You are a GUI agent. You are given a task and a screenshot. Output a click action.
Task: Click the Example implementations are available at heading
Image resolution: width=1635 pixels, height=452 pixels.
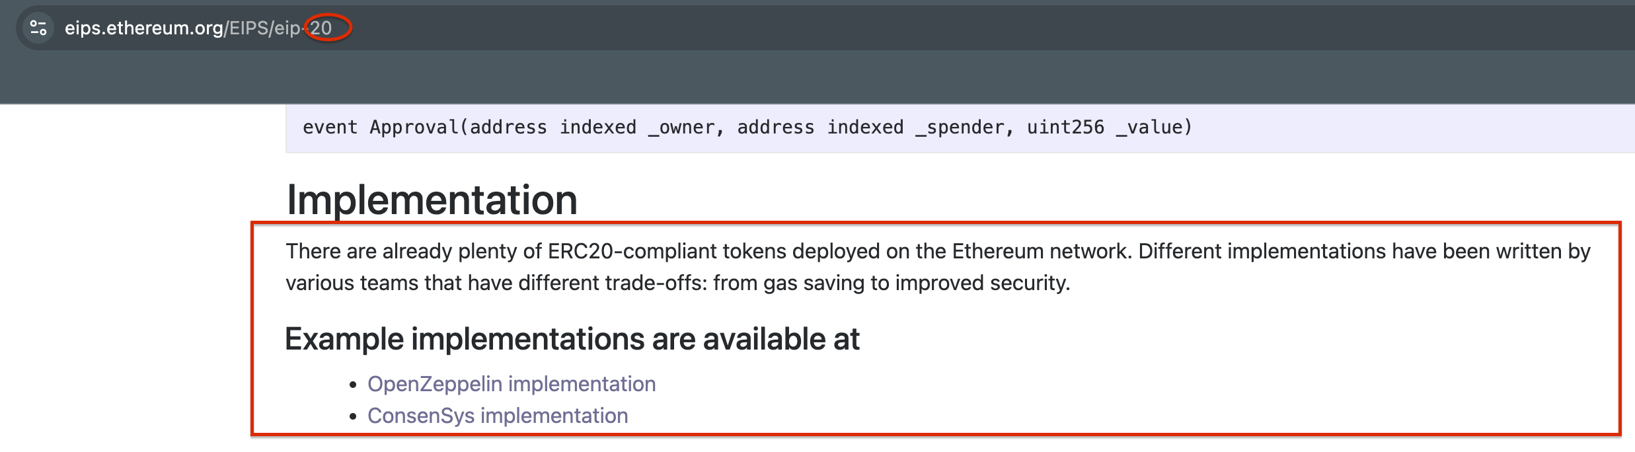tap(572, 339)
